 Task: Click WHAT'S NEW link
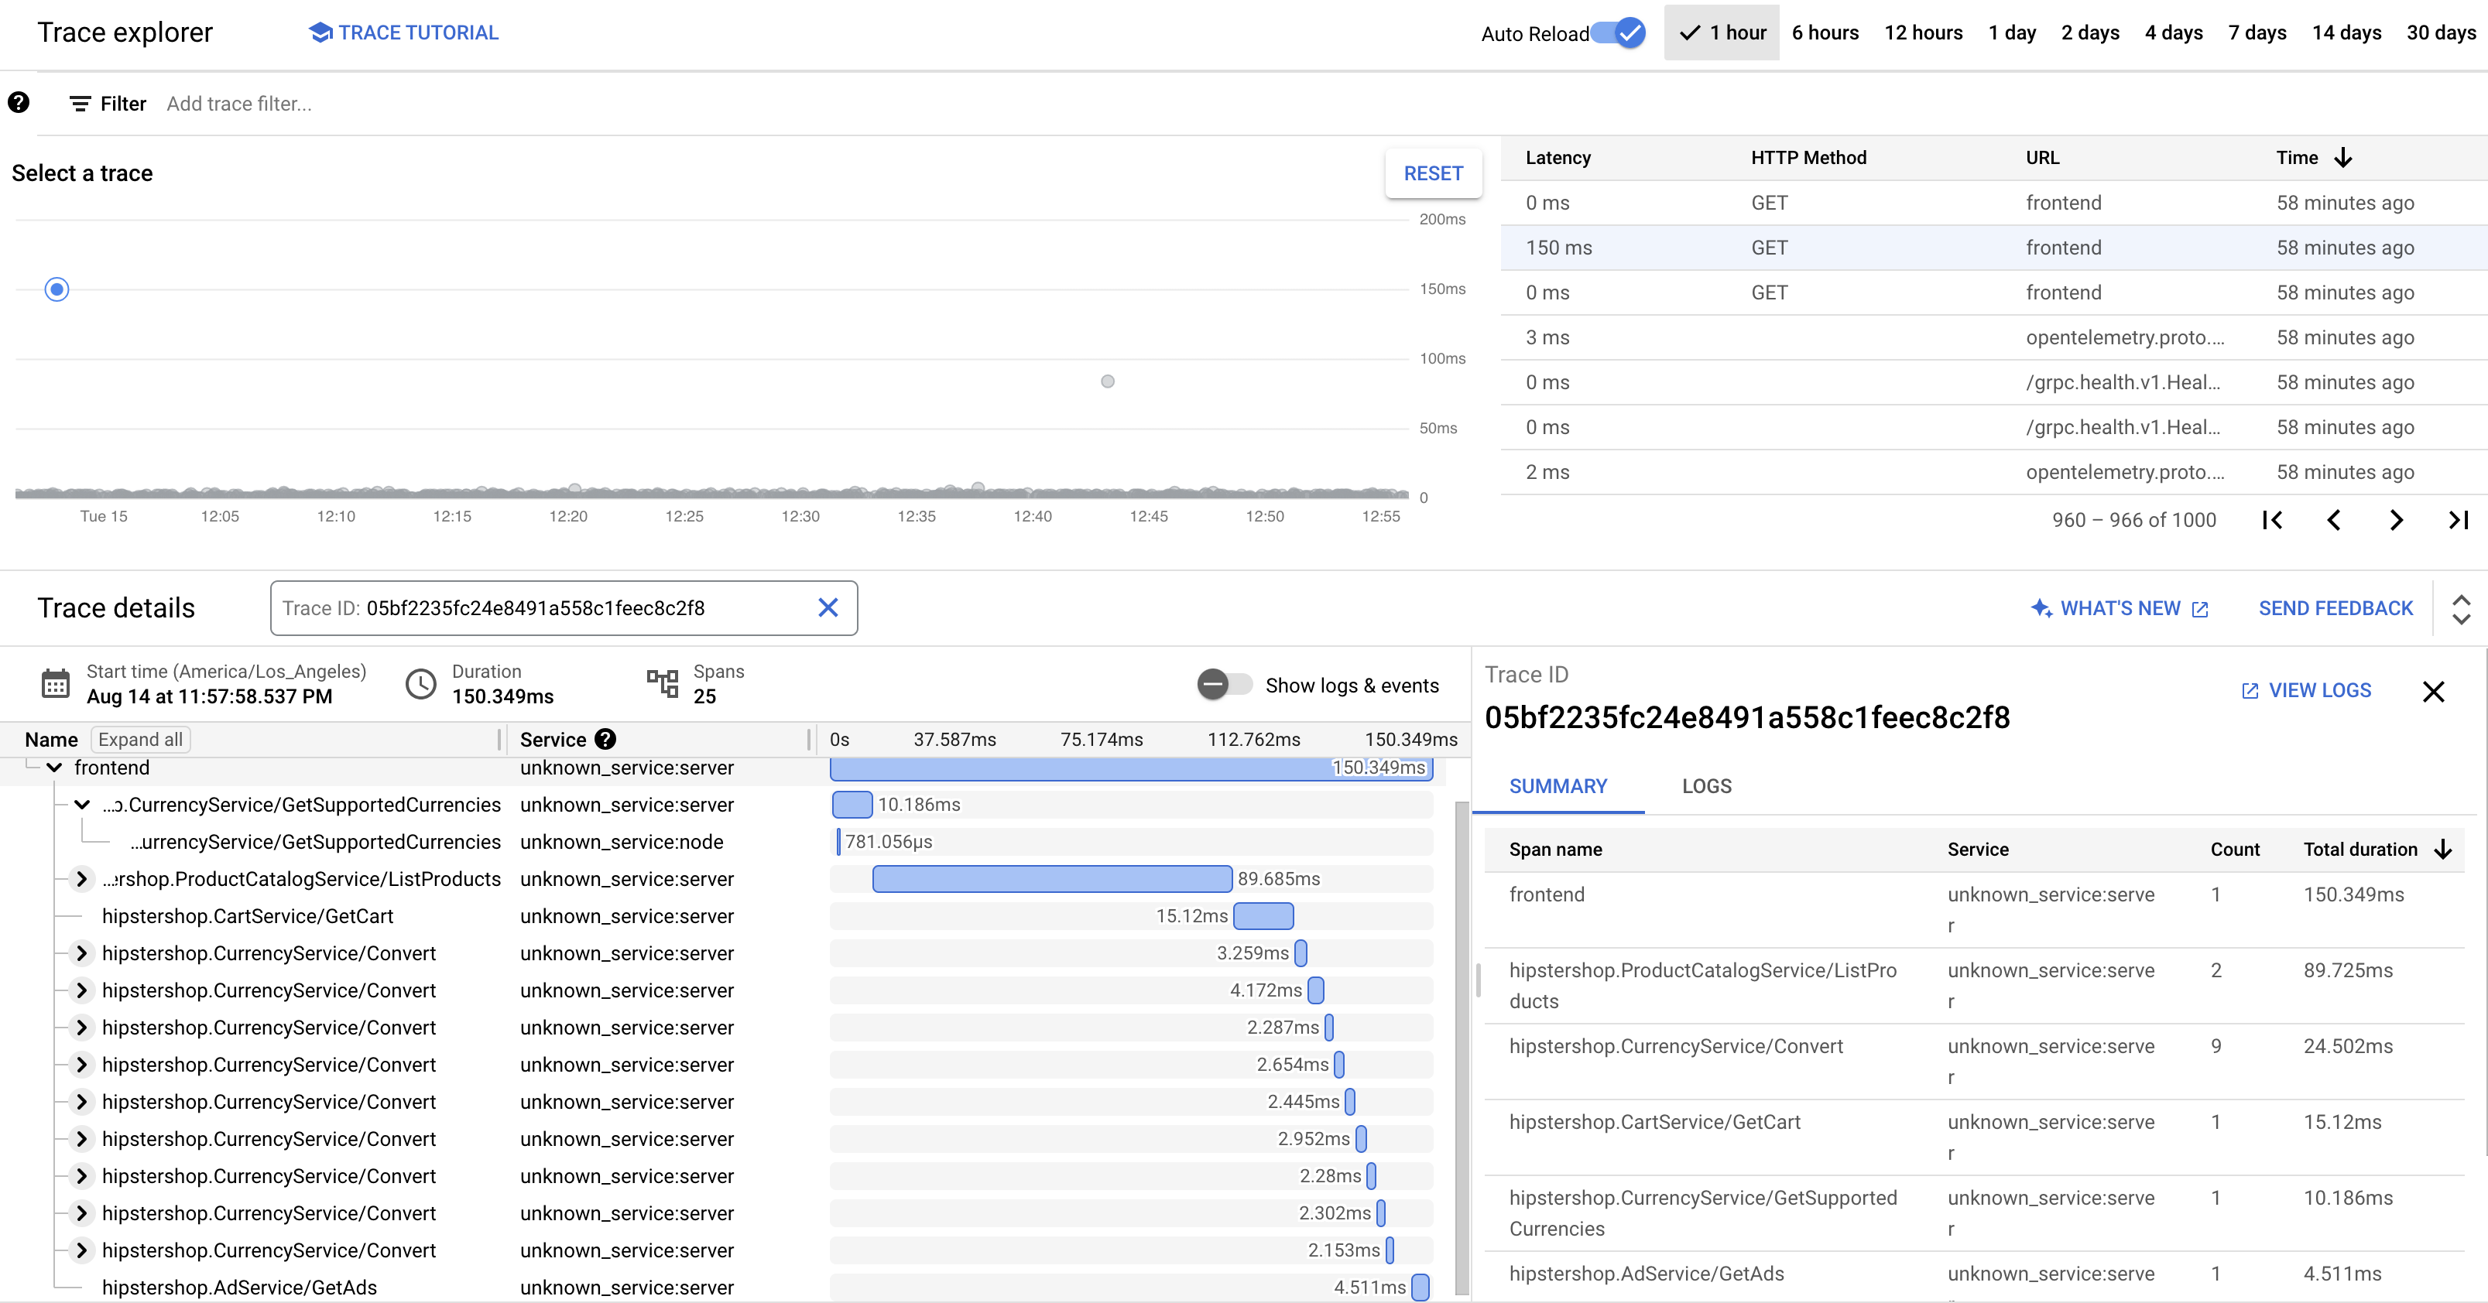tap(2121, 607)
